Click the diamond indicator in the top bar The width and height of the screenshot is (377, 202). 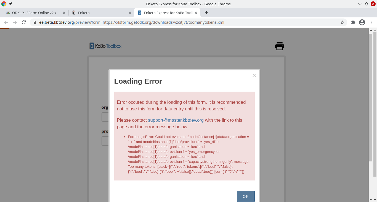coord(366,4)
